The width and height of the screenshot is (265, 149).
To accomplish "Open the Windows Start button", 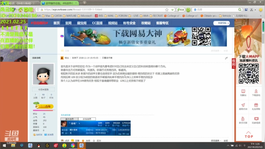I will click(x=4, y=146).
